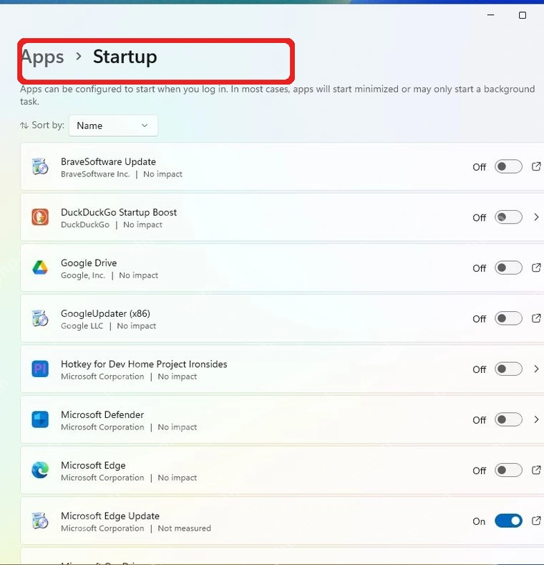Open file location for Google Drive
The image size is (544, 565).
click(536, 267)
